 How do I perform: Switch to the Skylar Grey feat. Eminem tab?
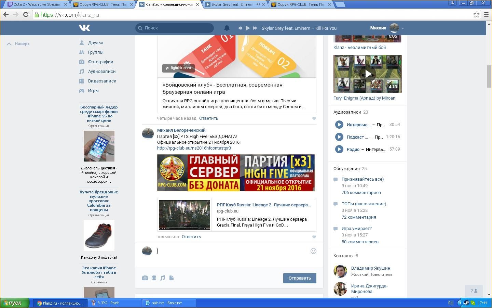point(232,4)
